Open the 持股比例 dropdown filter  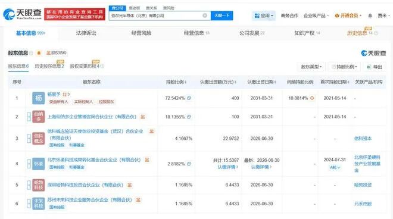[344, 67]
